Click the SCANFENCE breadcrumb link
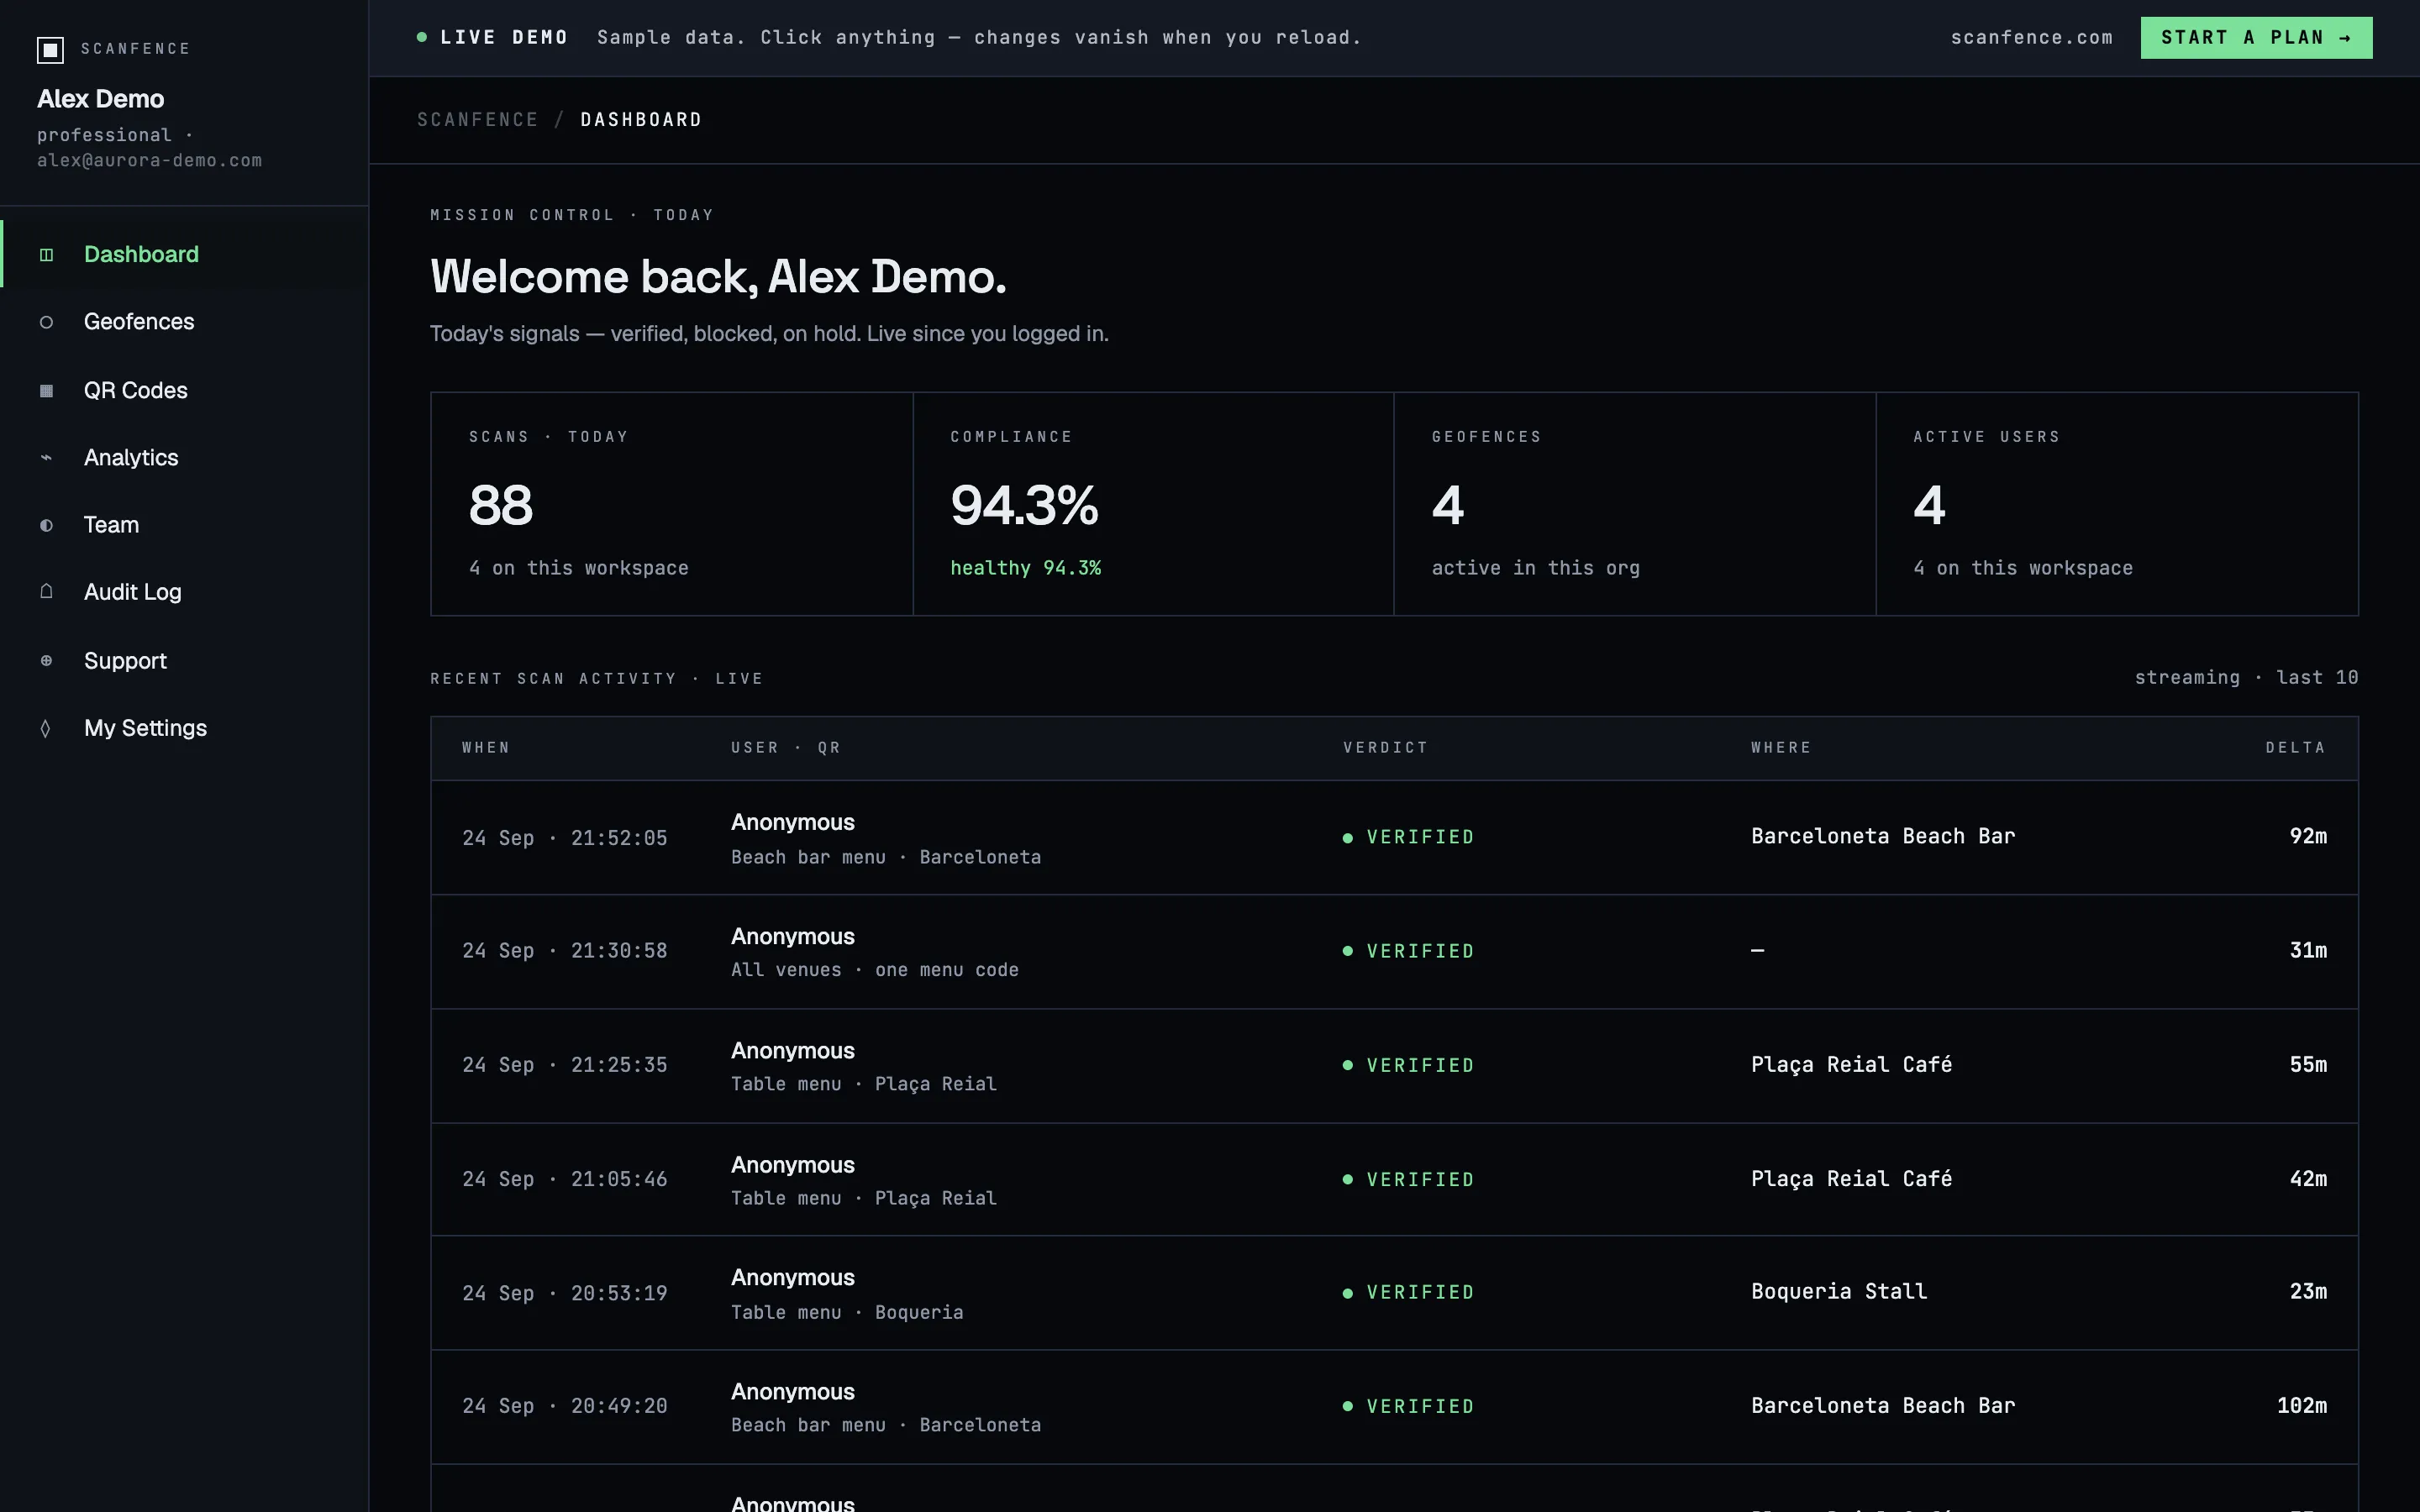 pos(478,120)
